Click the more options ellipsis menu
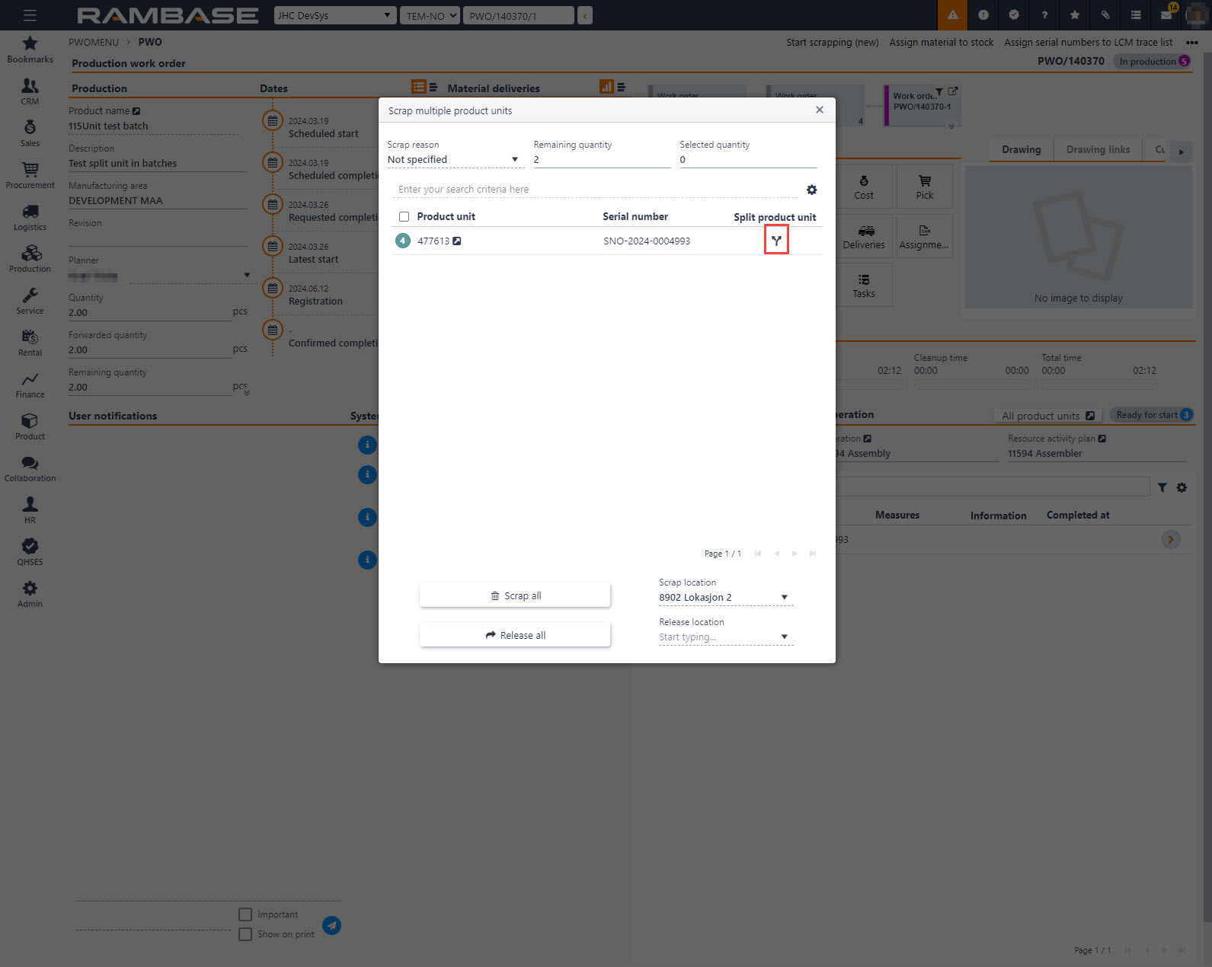 click(1192, 43)
